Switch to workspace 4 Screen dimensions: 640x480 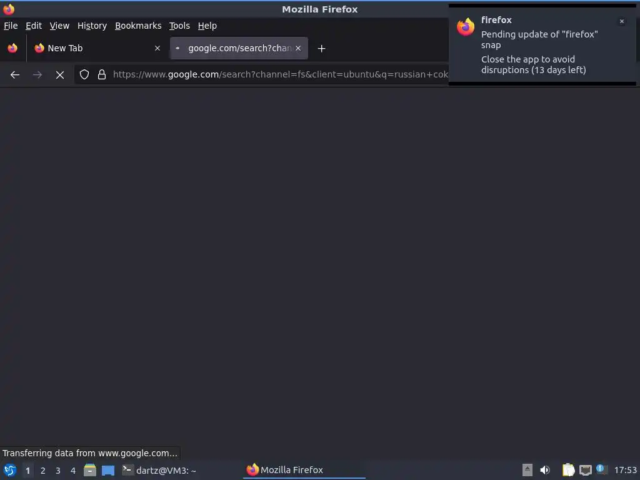[x=73, y=471]
